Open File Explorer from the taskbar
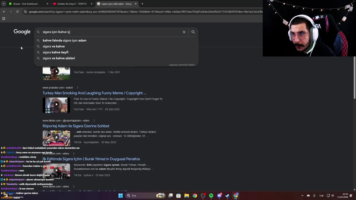 click(x=187, y=196)
